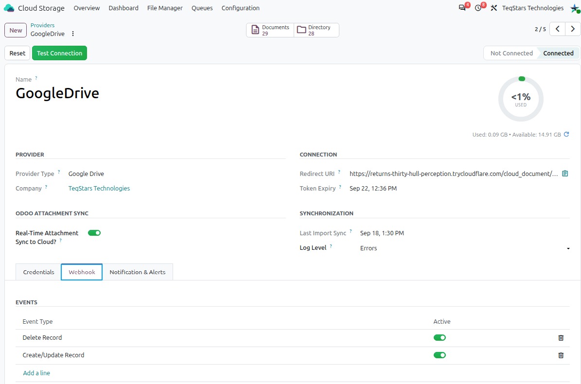
Task: Toggle Real-Time Attachment Sync to Cloud
Action: (94, 233)
